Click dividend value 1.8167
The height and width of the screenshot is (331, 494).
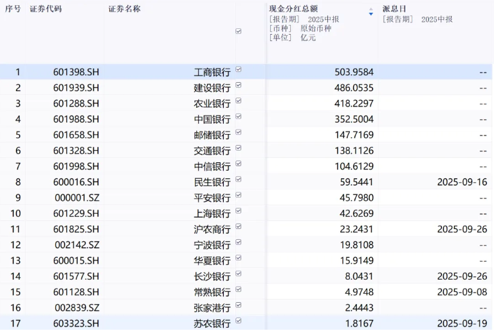click(360, 323)
